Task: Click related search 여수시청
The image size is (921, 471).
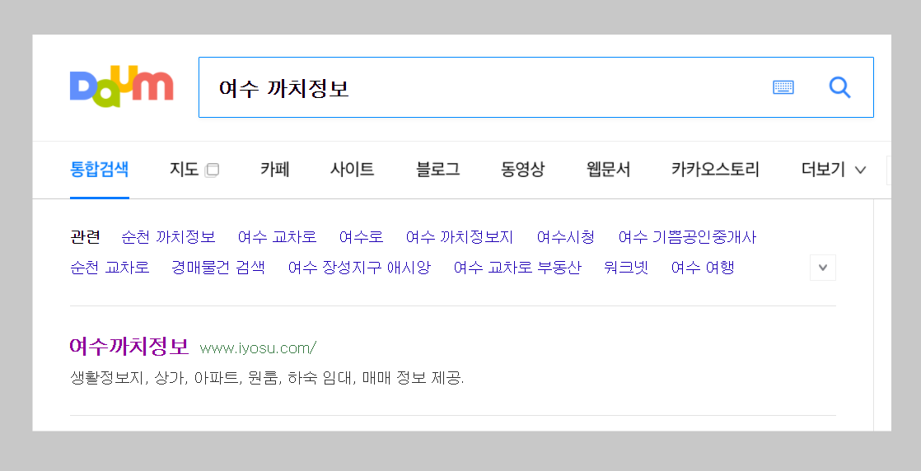Action: pos(566,237)
